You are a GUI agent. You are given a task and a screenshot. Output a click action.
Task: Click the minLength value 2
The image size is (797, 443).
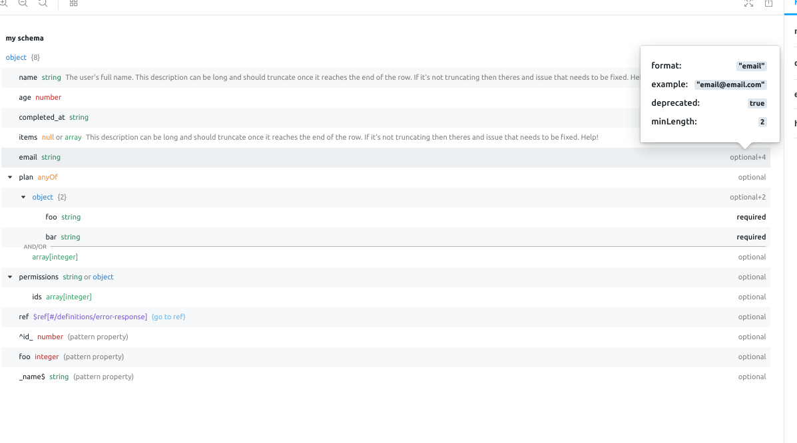click(762, 122)
